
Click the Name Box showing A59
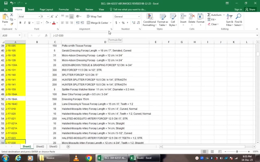11,35
